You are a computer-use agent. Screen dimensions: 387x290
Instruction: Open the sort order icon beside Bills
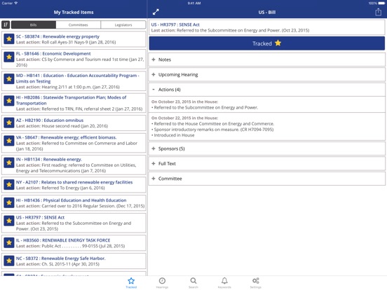pos(6,25)
